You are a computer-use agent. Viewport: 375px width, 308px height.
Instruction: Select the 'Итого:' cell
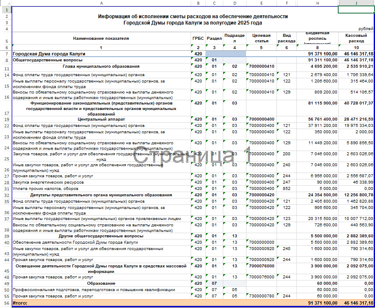coord(101,303)
